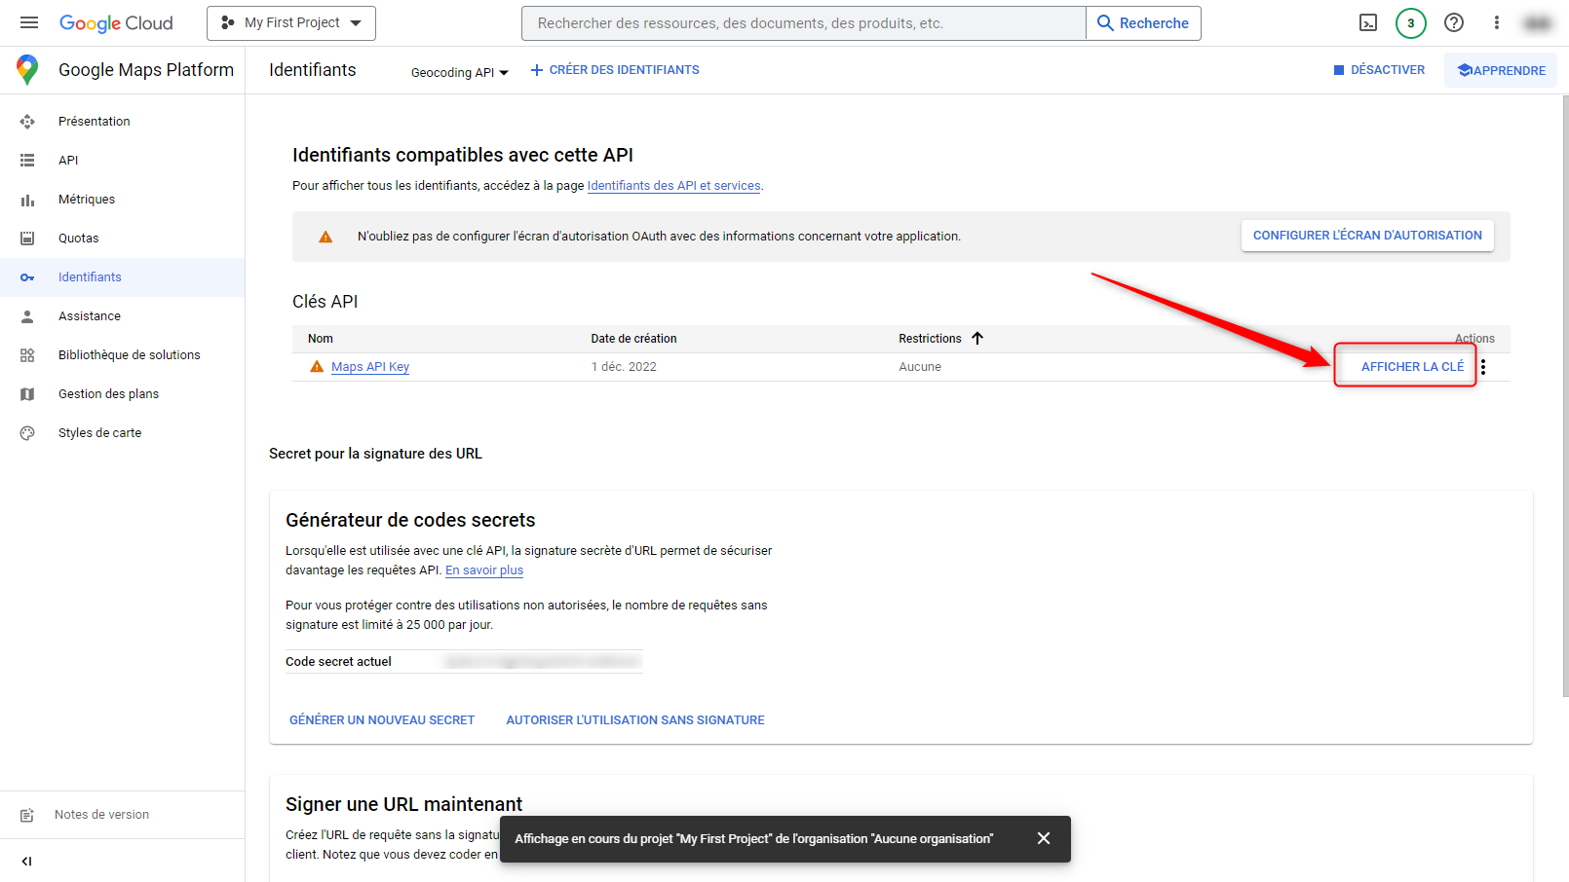This screenshot has height=882, width=1569.
Task: Open the Maps API Key row three-dot menu
Action: point(1483,367)
